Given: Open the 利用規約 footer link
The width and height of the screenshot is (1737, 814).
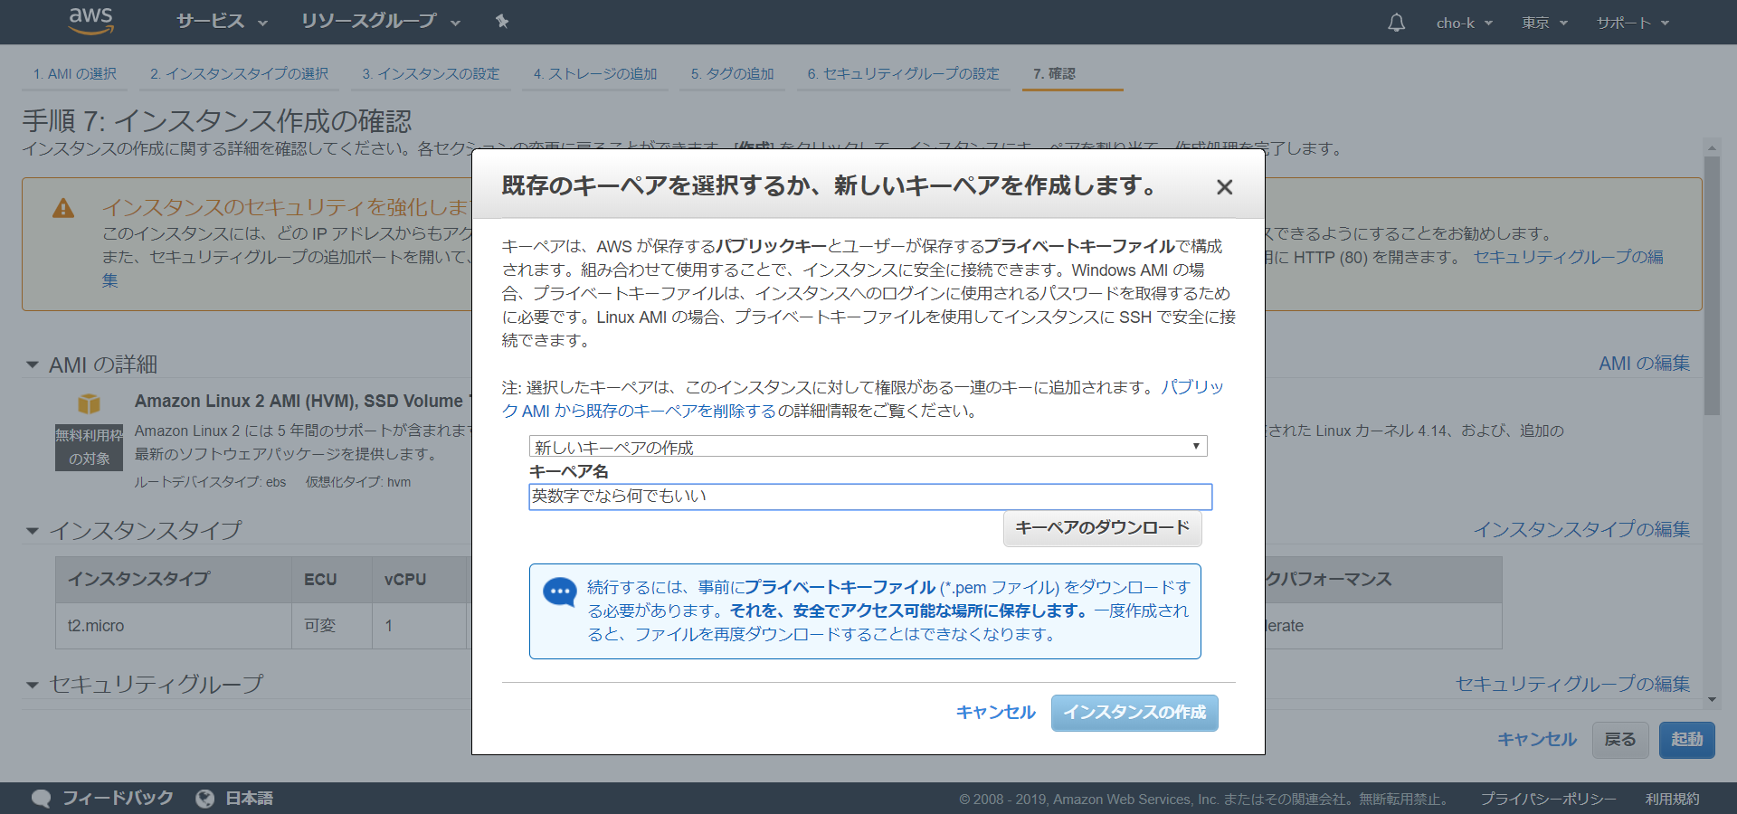Looking at the screenshot, I should click(1672, 800).
